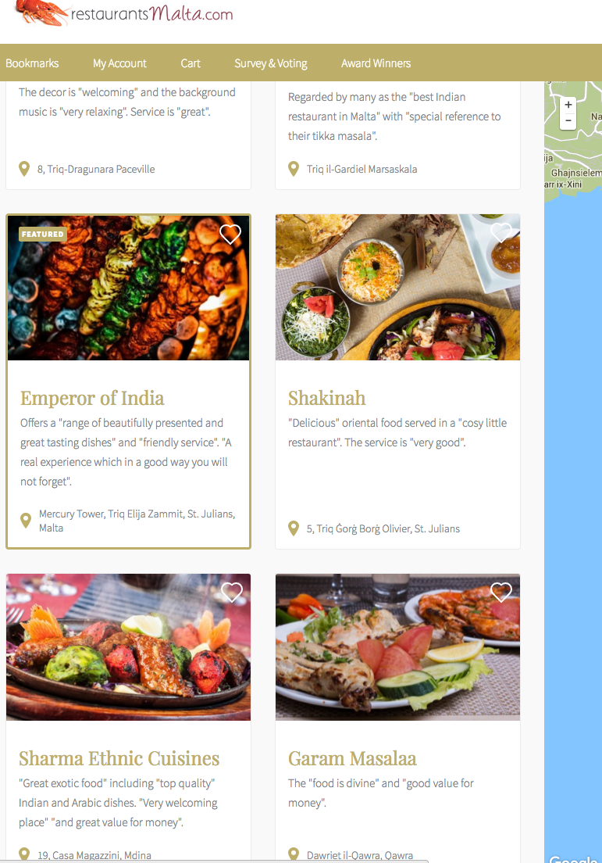The image size is (602, 863).
Task: Open the Emperor of India title link
Action: point(92,398)
